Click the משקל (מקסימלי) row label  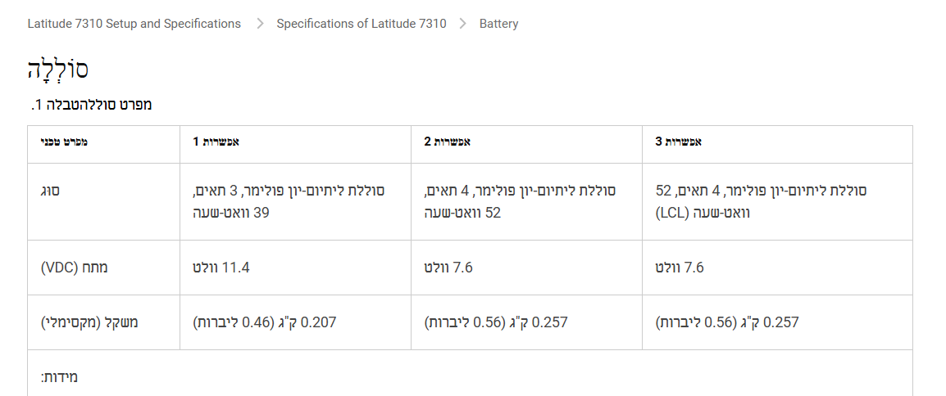pyautogui.click(x=89, y=322)
